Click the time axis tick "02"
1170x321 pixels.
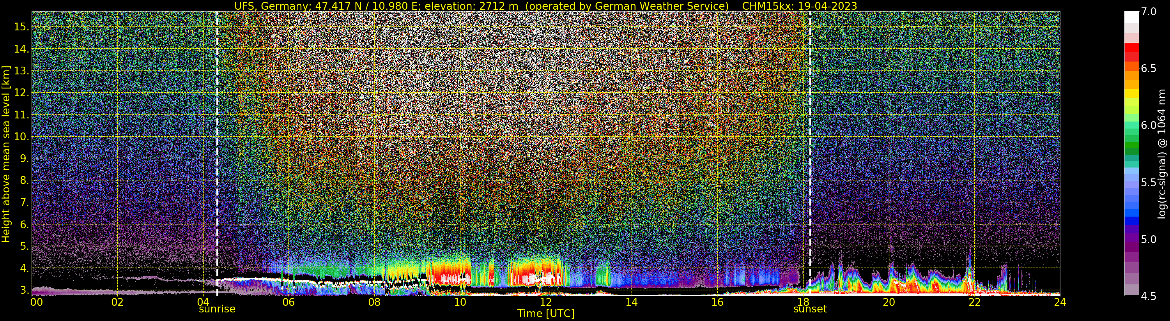(117, 302)
